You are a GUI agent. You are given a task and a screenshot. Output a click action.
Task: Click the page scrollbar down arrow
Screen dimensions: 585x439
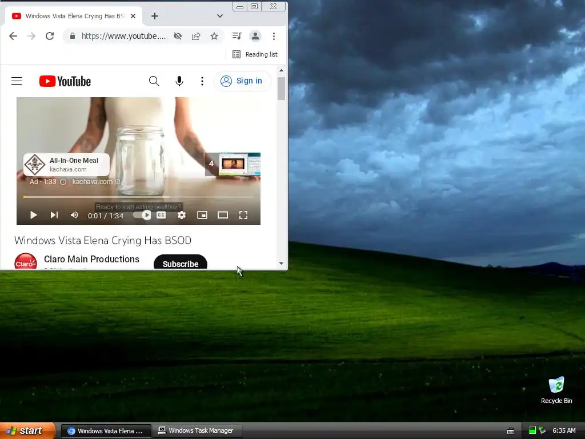point(281,264)
